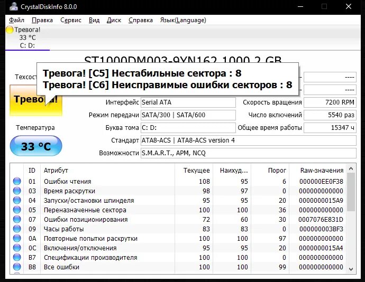The image size is (365, 282).
Task: Click raw value 0000000015A4
Action: click(321, 248)
